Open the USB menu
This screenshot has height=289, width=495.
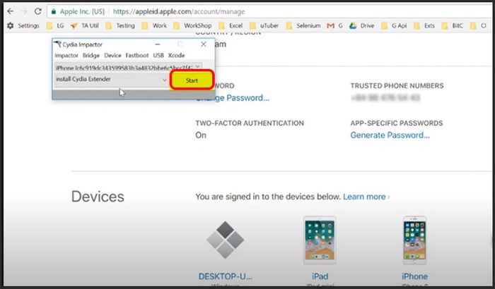tap(158, 56)
